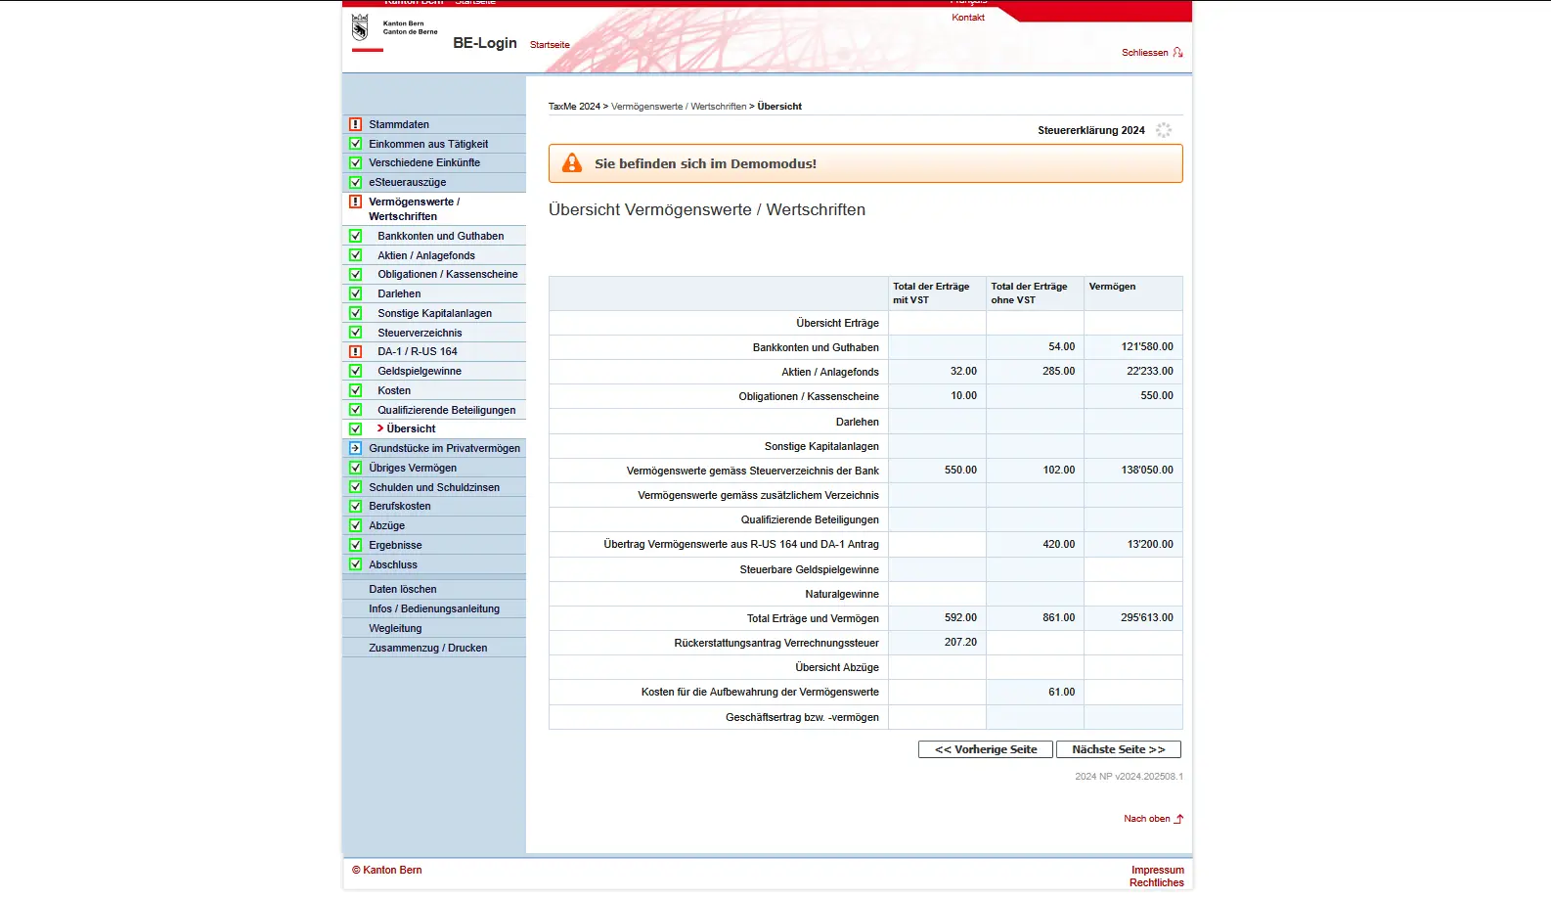Click TaxMe 2024 breadcrumb

(x=574, y=107)
